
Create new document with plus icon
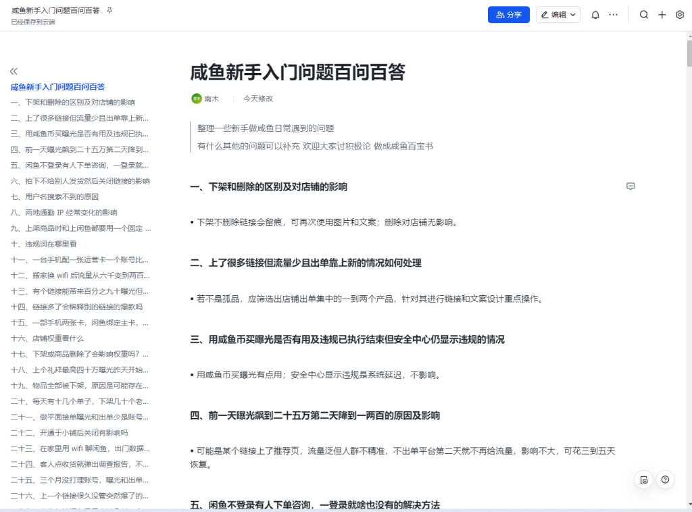[662, 15]
